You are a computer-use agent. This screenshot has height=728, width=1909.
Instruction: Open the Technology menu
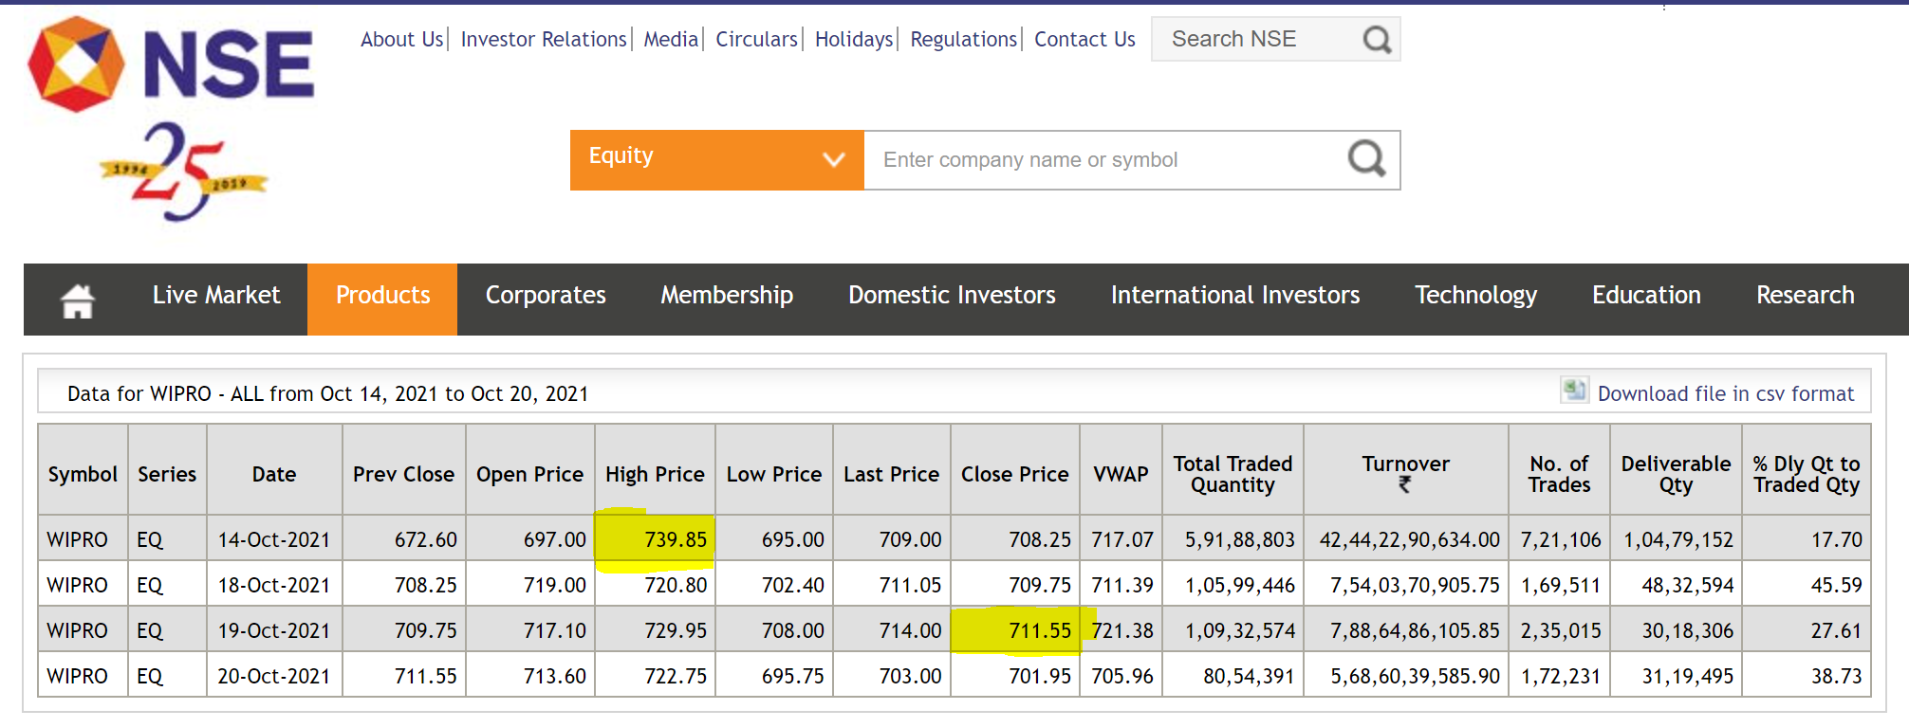click(x=1475, y=296)
